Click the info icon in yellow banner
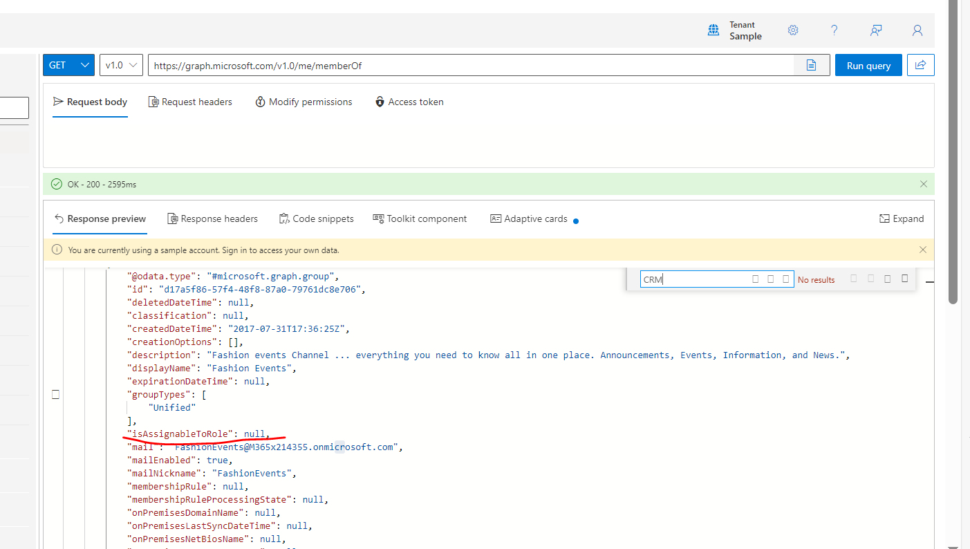This screenshot has width=970, height=549. coord(57,250)
